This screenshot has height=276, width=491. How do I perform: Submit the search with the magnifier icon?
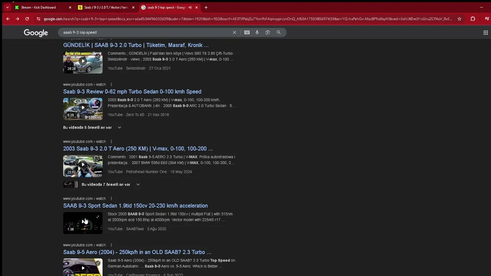pos(278,33)
